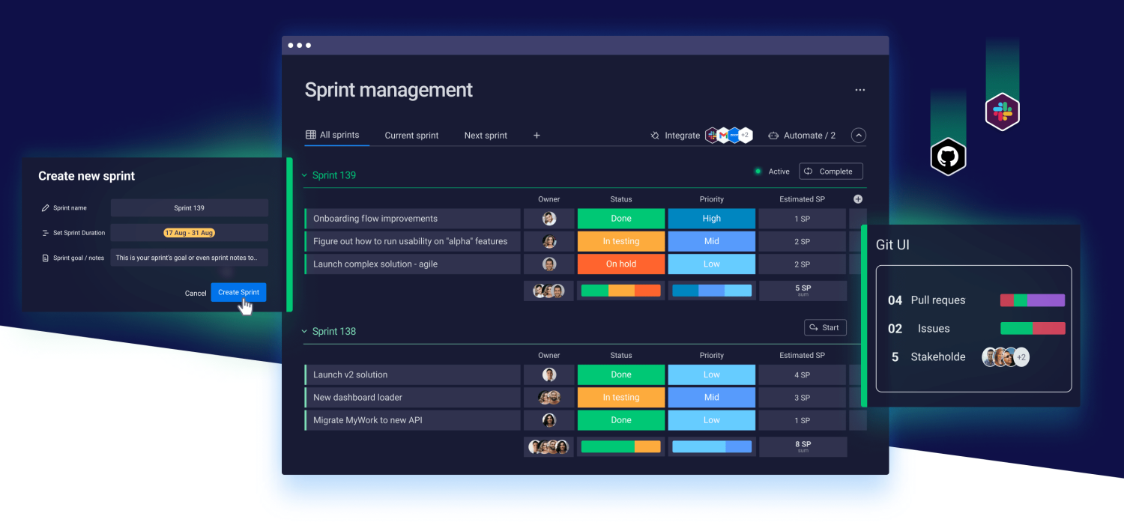Click the Sprint name input field

coord(189,208)
